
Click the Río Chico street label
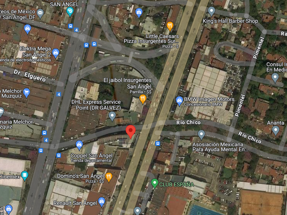(188, 122)
